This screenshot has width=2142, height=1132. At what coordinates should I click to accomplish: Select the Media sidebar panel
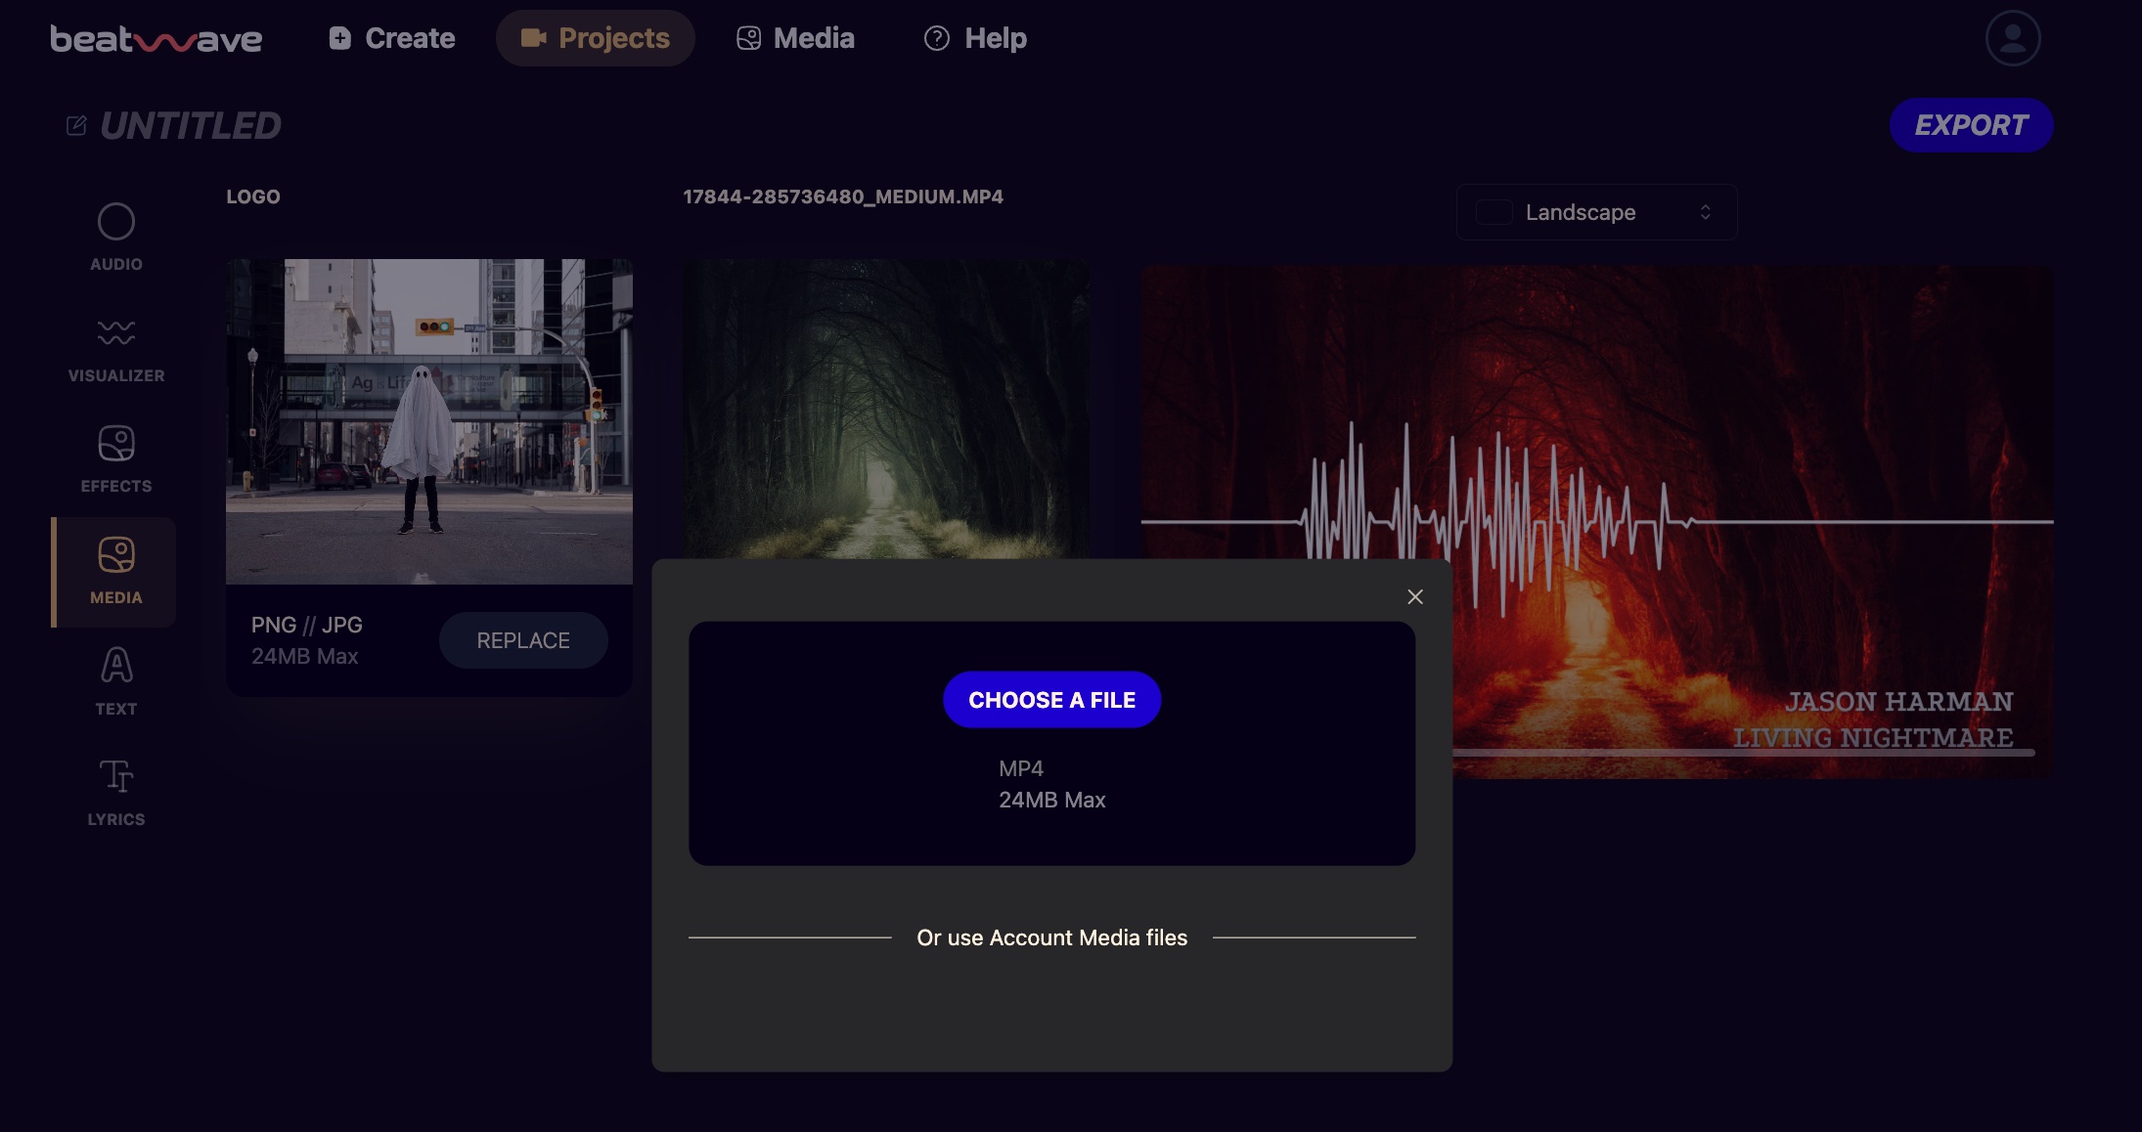[x=115, y=572]
